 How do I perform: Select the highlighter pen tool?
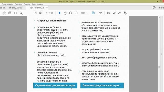[114, 13]
